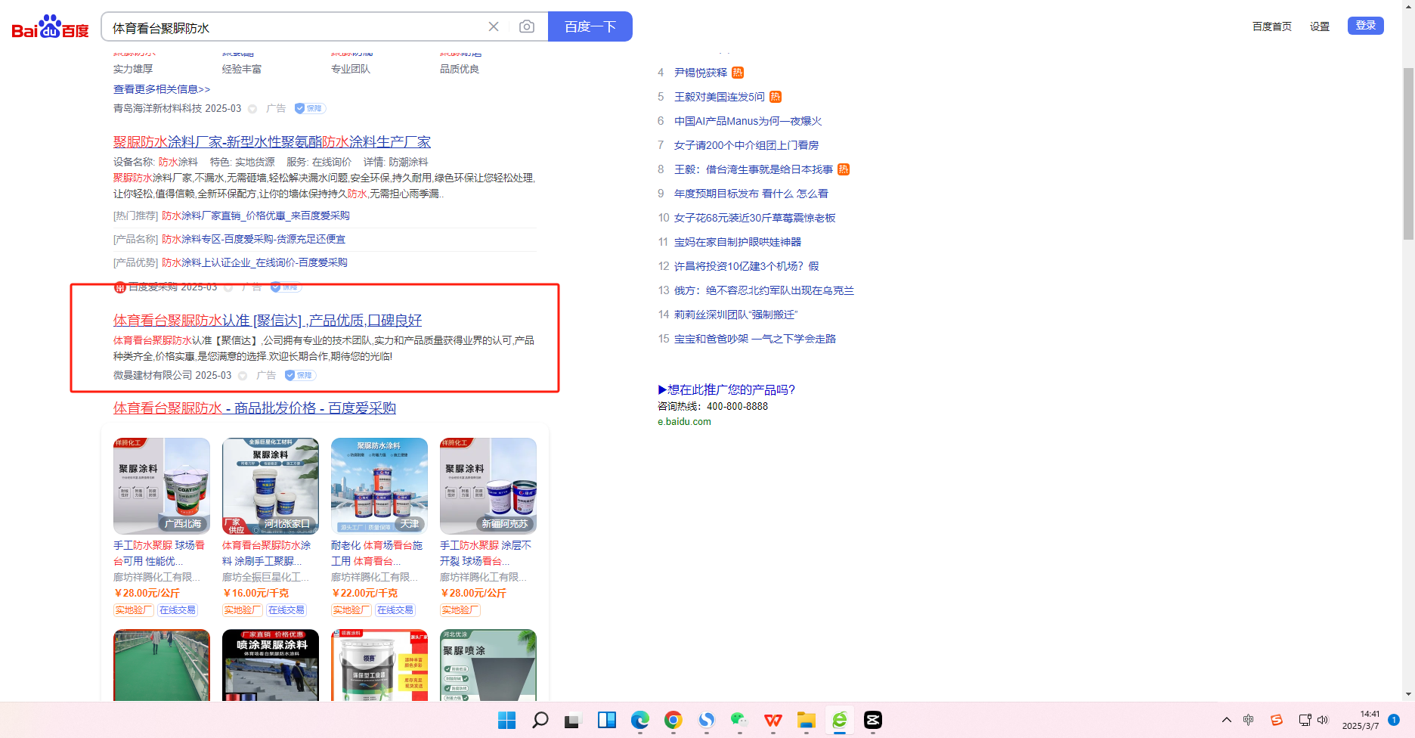1415x738 pixels.
Task: Show hidden system tray icons
Action: tap(1227, 720)
